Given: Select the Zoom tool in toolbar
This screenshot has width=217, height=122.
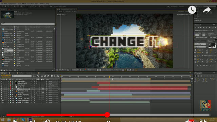Looking at the screenshot, I should 8,6.
